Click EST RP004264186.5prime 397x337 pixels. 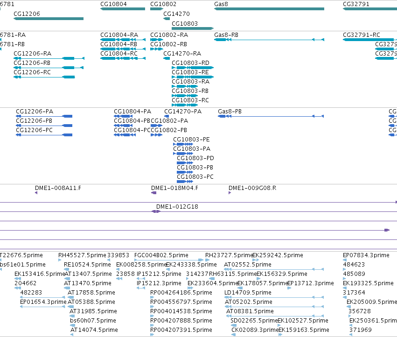[152, 298]
